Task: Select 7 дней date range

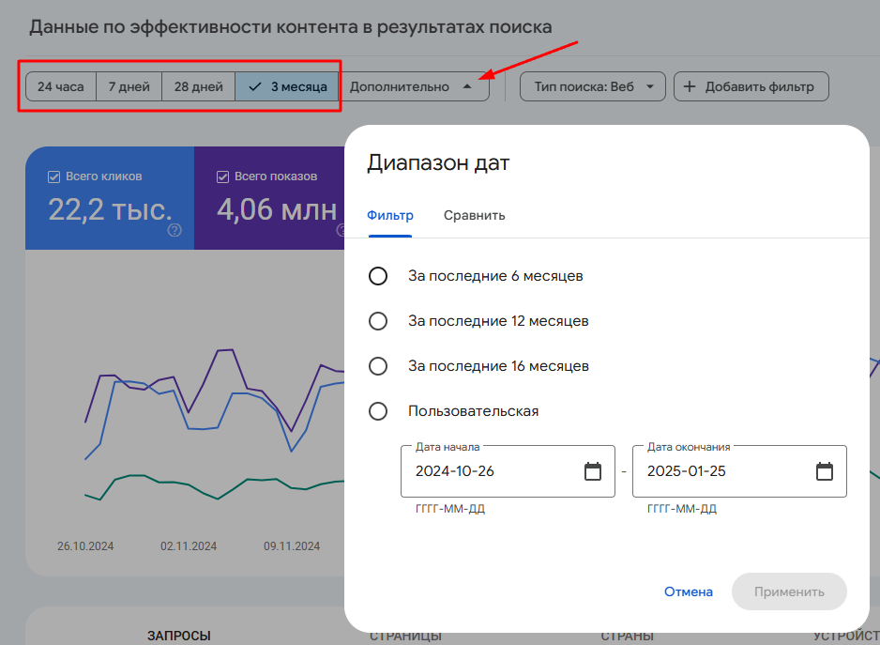Action: tap(129, 86)
